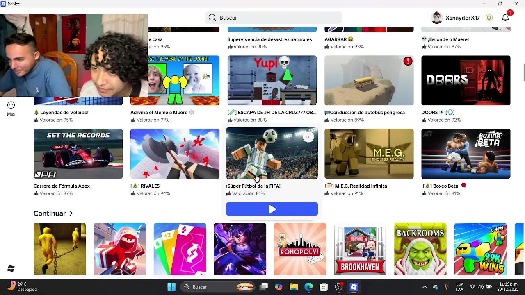Open the clock showing 11:19 p.m.
This screenshot has height=295, width=525.
(509, 287)
